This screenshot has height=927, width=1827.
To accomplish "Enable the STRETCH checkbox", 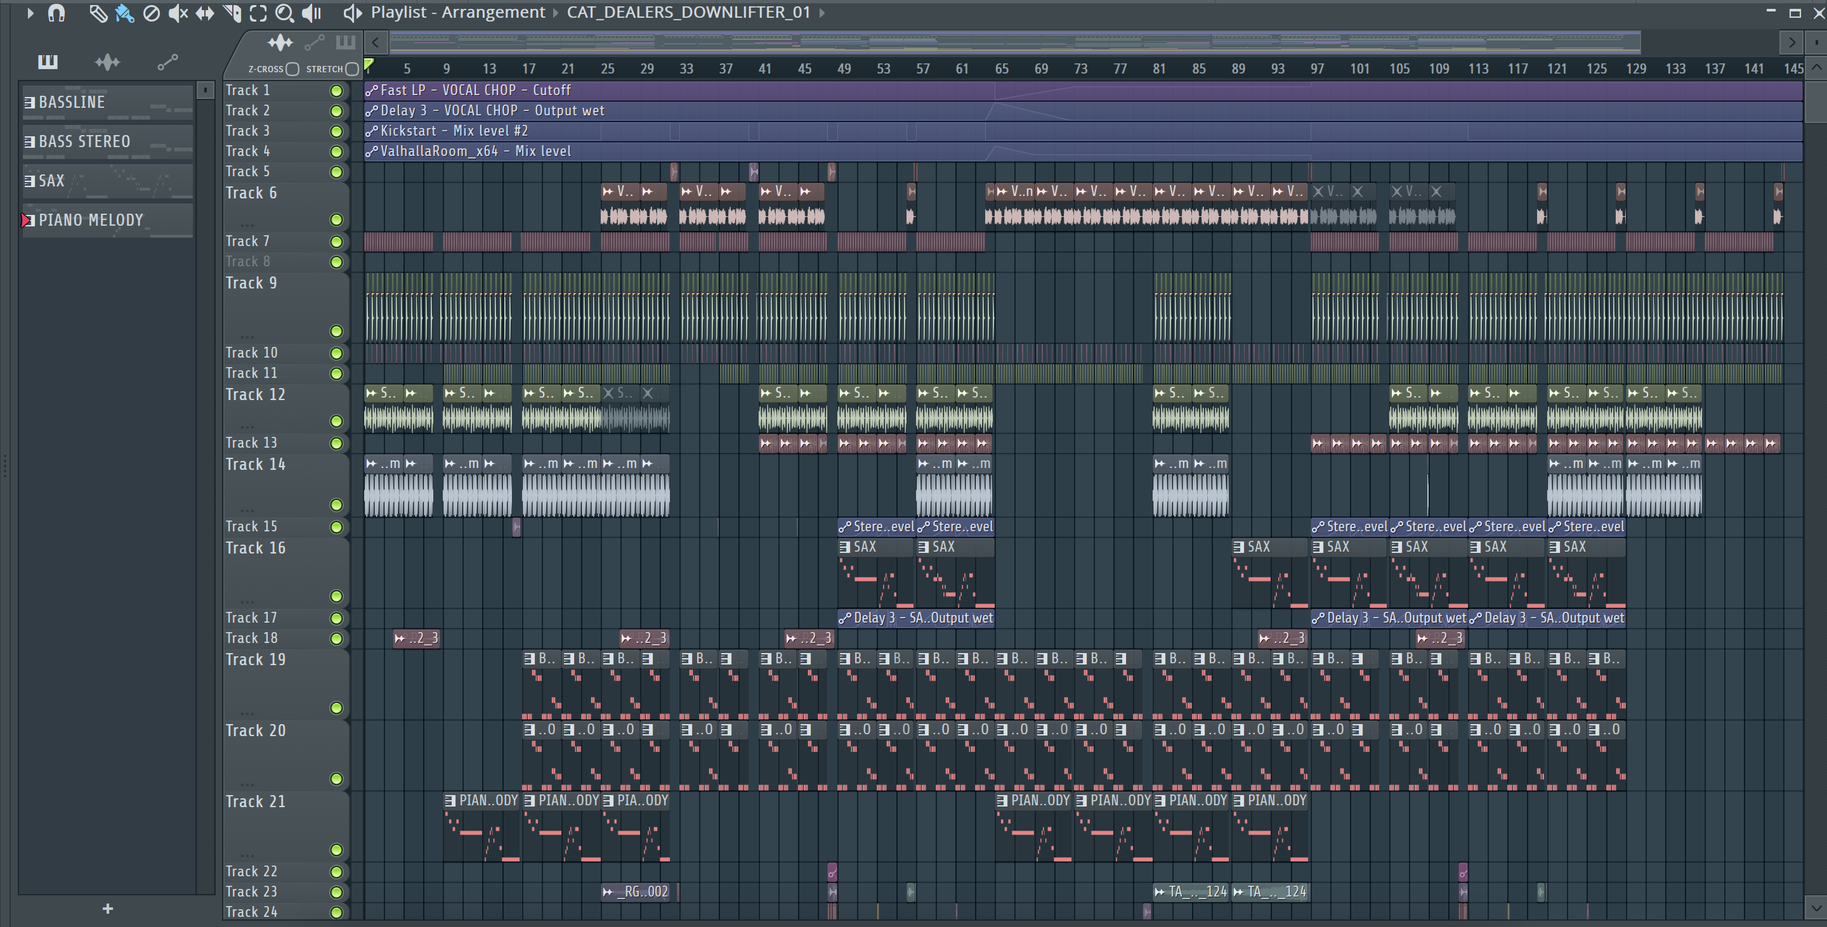I will pyautogui.click(x=352, y=68).
